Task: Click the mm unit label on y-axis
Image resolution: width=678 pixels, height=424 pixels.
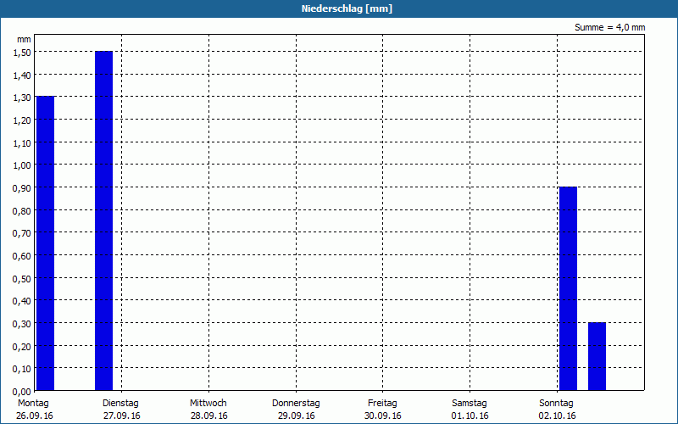Action: click(24, 39)
